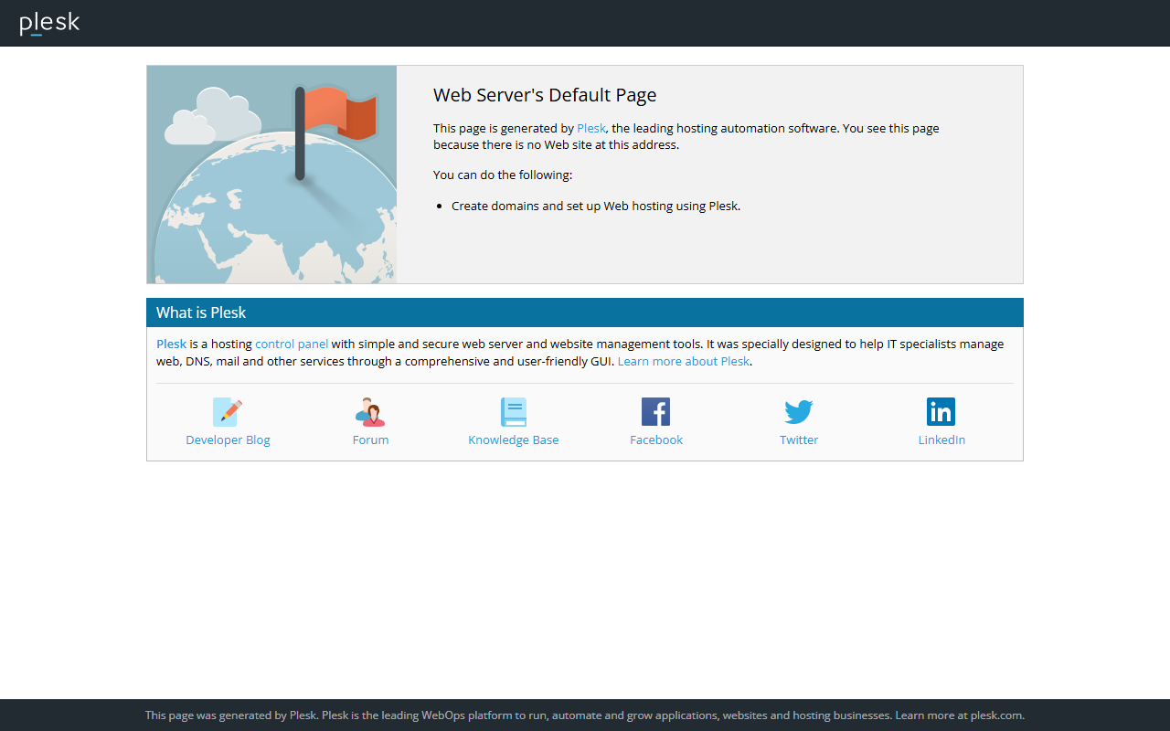Open the Knowledge Base text link
The width and height of the screenshot is (1170, 731).
pyautogui.click(x=514, y=440)
